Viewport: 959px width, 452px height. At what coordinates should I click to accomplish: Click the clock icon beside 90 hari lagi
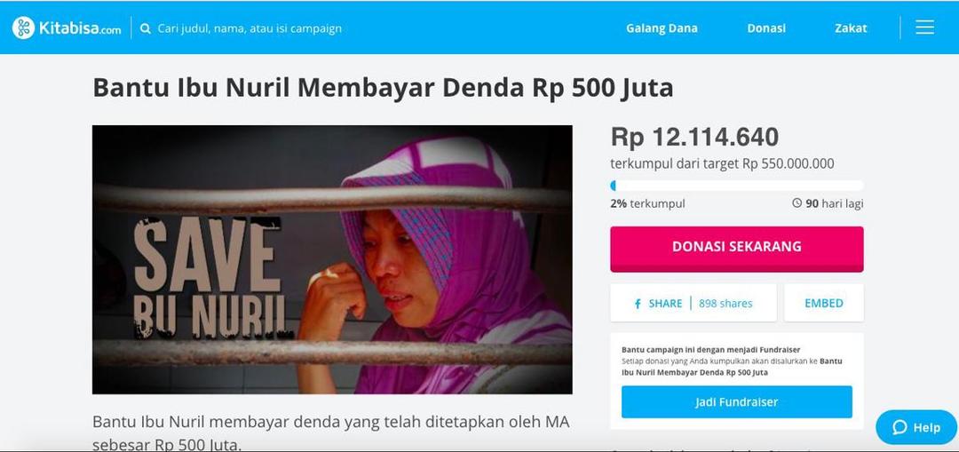pos(797,203)
